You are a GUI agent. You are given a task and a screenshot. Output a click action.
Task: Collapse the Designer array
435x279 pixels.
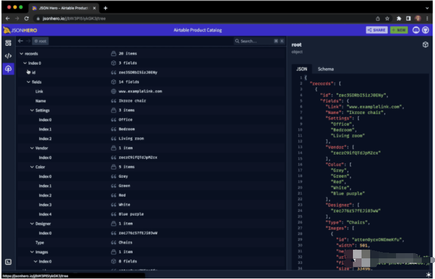coord(32,223)
